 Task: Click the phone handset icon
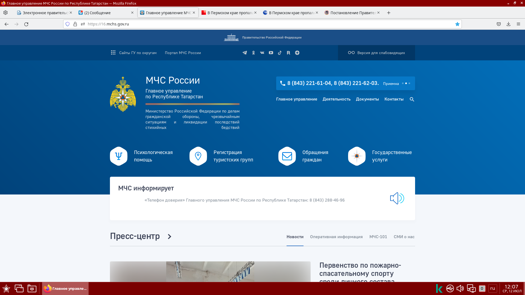tap(282, 83)
